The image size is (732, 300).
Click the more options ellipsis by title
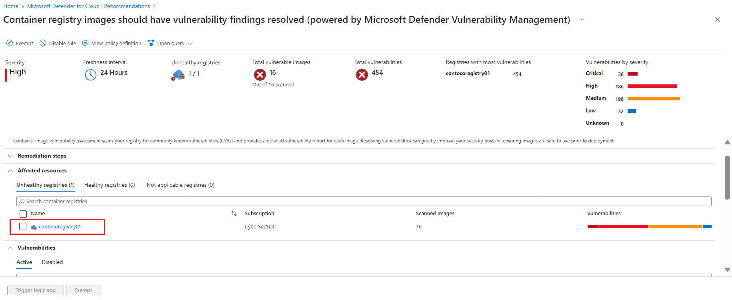coord(583,20)
